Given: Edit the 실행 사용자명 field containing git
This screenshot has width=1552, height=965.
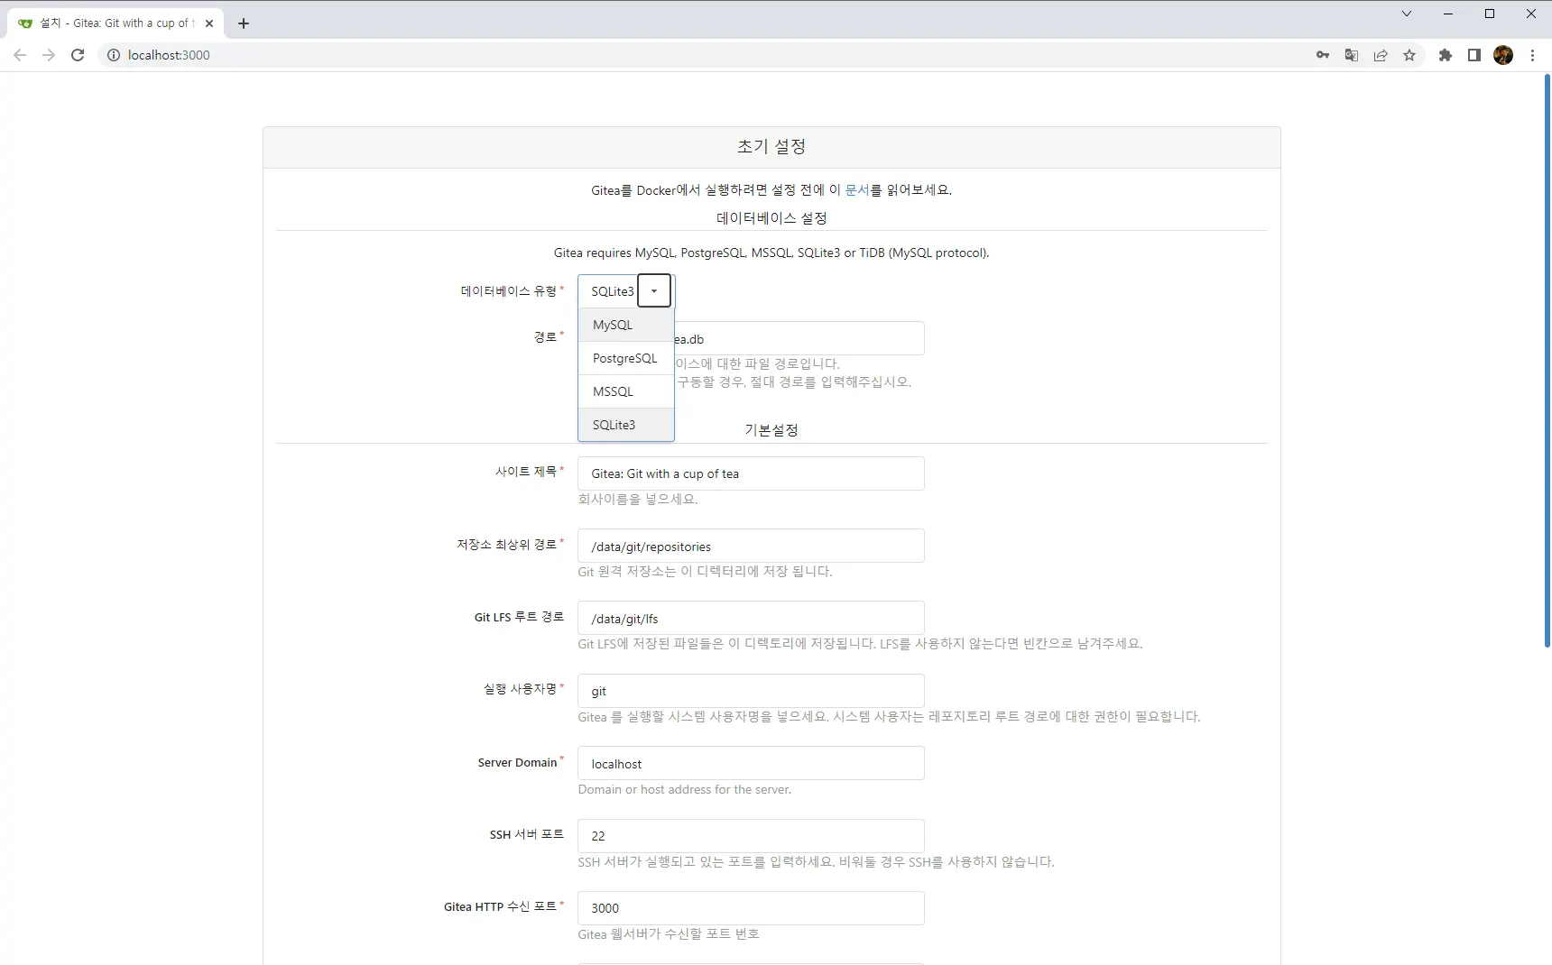Looking at the screenshot, I should (751, 691).
